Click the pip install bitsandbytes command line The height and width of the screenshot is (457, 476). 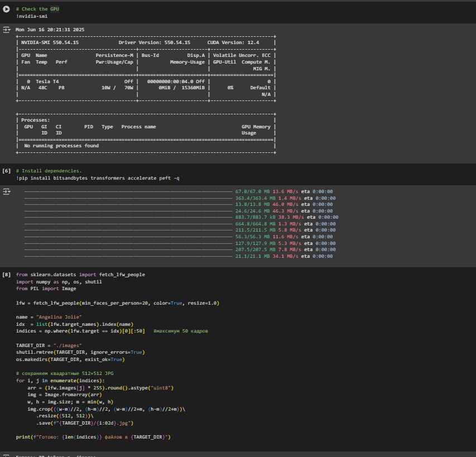pos(98,178)
